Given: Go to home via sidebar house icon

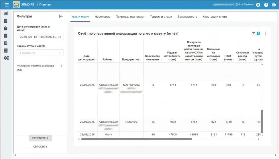Looking at the screenshot, I should [6, 13].
